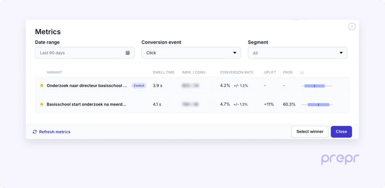Click the prepr logo
This screenshot has width=385, height=188.
340,159
